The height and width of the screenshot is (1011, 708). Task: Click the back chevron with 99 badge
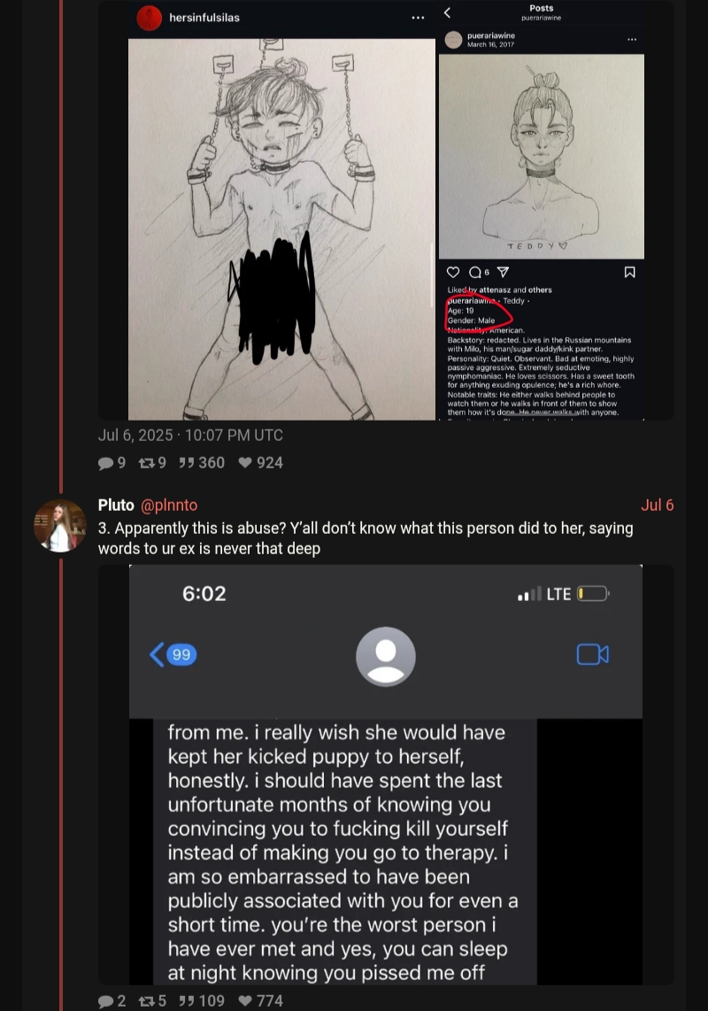click(x=173, y=654)
